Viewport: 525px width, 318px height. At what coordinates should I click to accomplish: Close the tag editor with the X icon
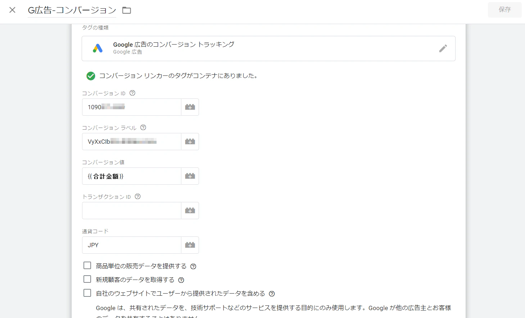(12, 10)
